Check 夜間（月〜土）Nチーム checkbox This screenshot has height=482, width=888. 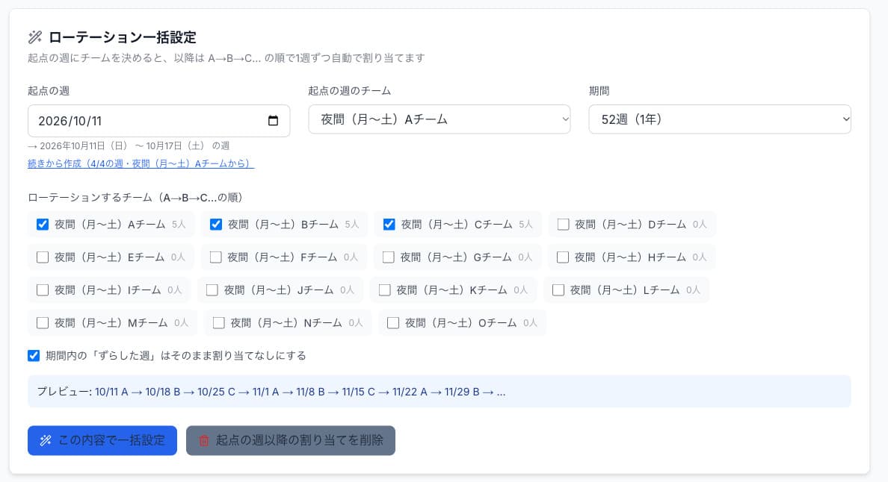click(x=218, y=322)
